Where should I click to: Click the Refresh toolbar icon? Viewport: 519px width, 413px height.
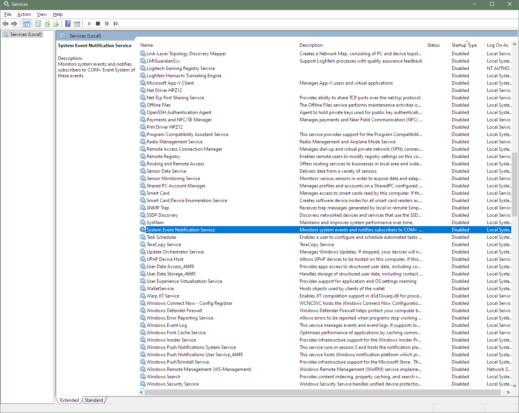click(x=47, y=24)
